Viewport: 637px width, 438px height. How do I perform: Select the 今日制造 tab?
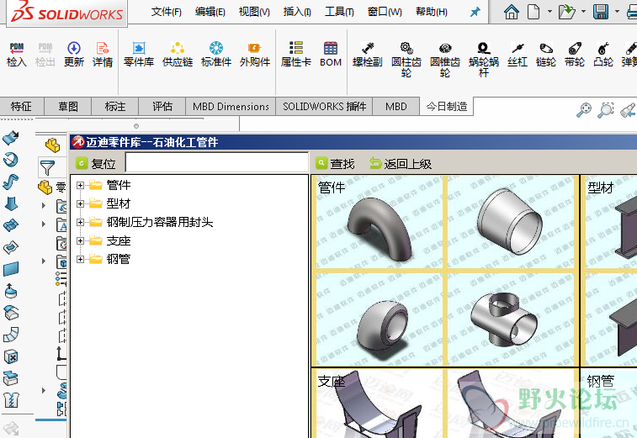point(447,107)
